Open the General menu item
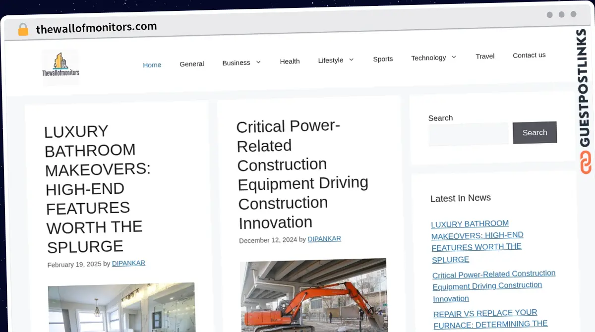 click(x=192, y=63)
